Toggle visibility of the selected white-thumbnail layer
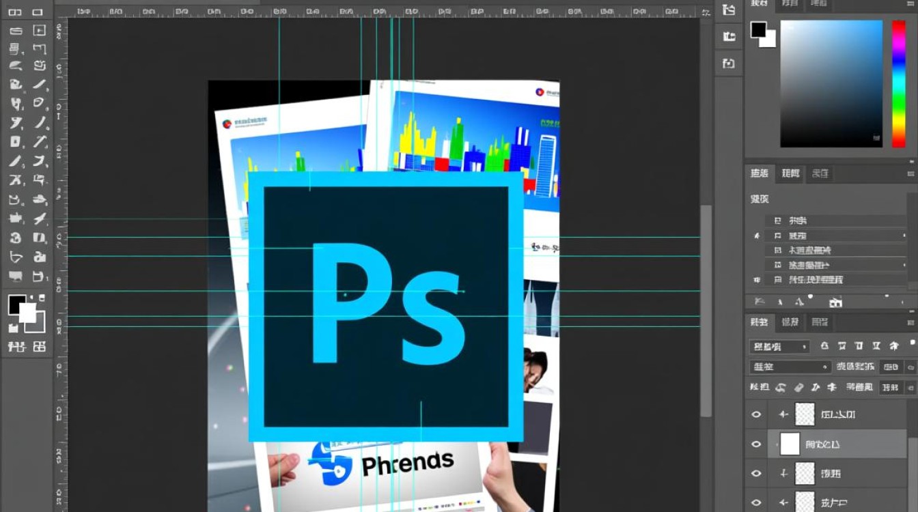Screen dimensions: 918x512 click(756, 444)
